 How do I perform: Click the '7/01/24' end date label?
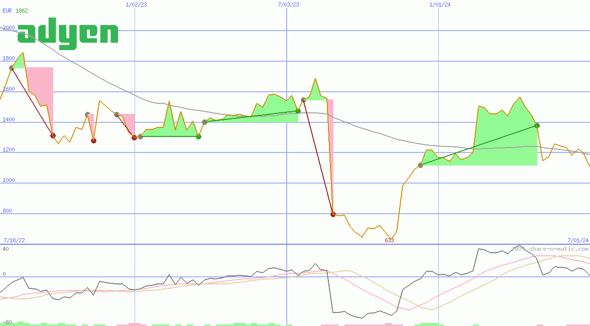(x=578, y=240)
